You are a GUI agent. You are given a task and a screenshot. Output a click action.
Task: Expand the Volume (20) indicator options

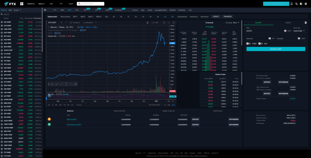tap(57, 36)
